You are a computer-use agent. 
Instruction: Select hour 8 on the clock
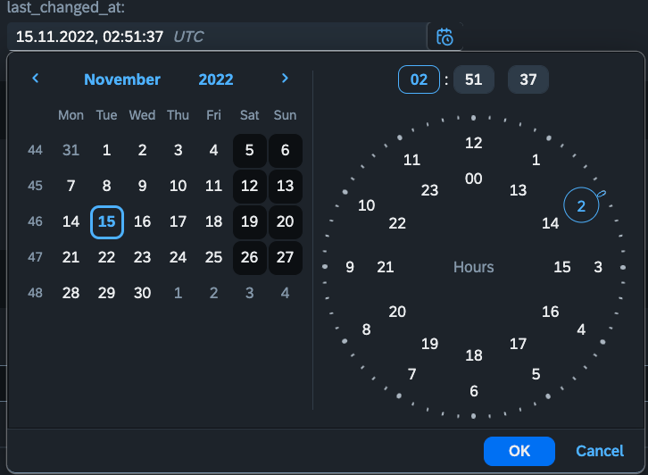point(366,329)
